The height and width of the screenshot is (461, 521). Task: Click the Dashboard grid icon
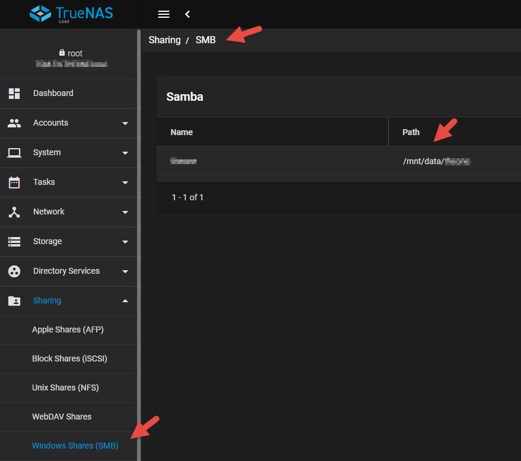tap(14, 93)
